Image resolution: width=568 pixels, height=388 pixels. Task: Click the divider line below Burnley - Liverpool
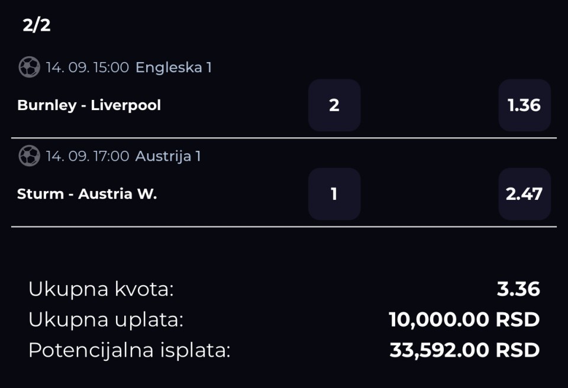pos(284,138)
